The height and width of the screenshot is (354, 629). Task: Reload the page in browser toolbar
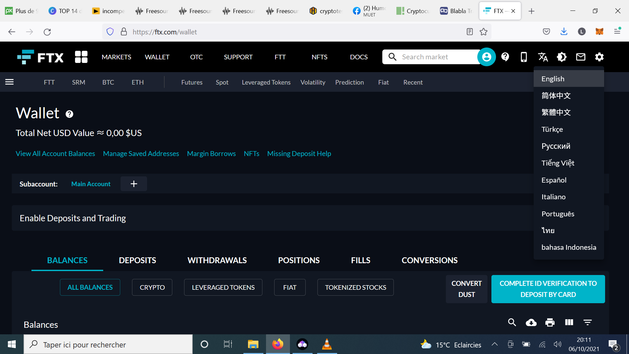47,32
